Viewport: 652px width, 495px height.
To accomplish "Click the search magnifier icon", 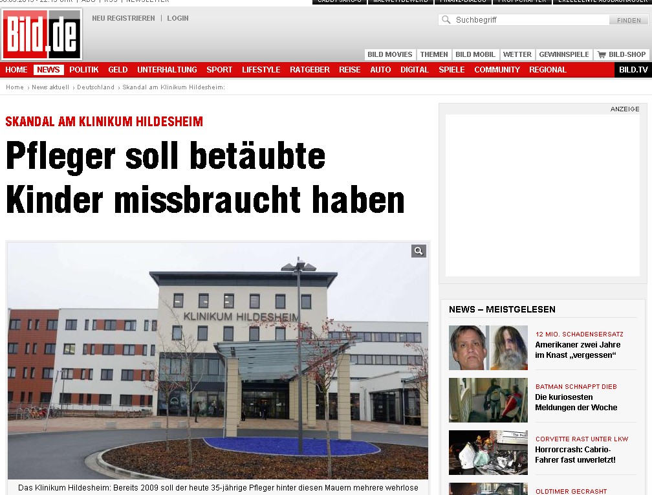I will (446, 19).
